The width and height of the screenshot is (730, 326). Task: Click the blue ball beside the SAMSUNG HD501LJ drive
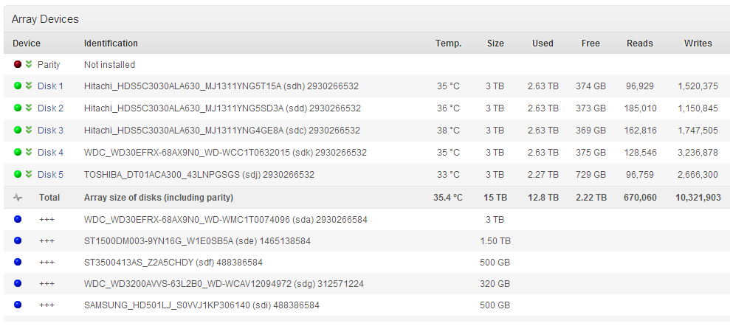18,305
